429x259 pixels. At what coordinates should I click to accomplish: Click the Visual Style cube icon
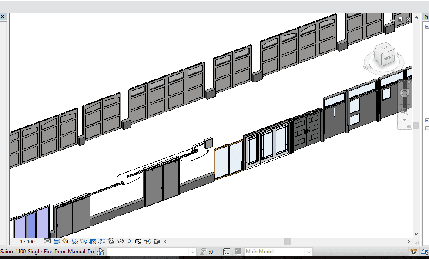pos(57,241)
